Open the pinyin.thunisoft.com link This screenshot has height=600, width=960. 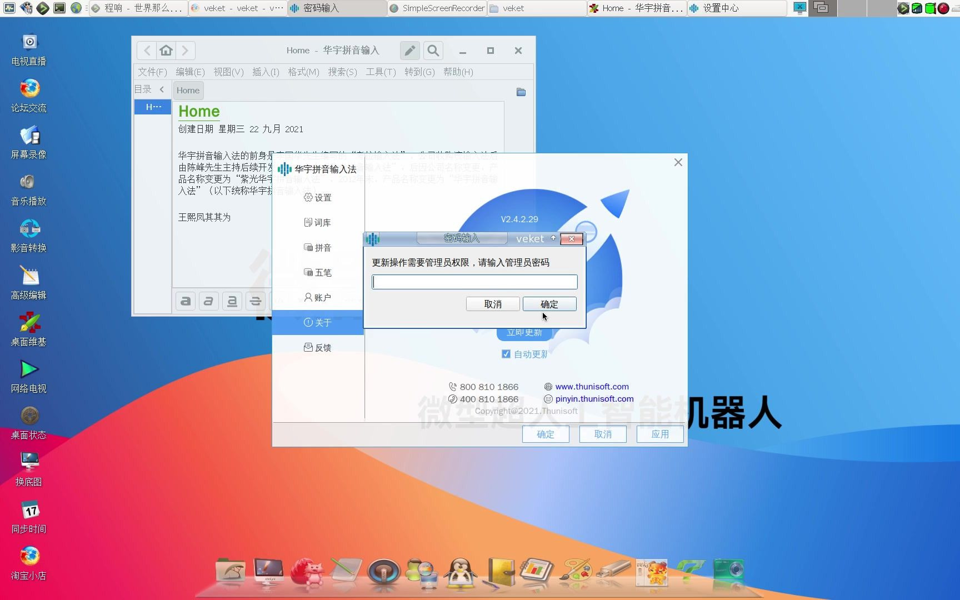tap(594, 399)
